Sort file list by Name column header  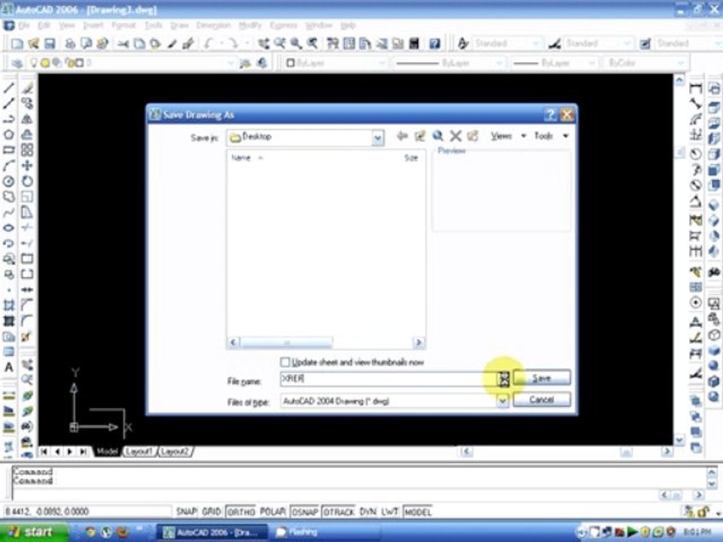click(x=241, y=157)
